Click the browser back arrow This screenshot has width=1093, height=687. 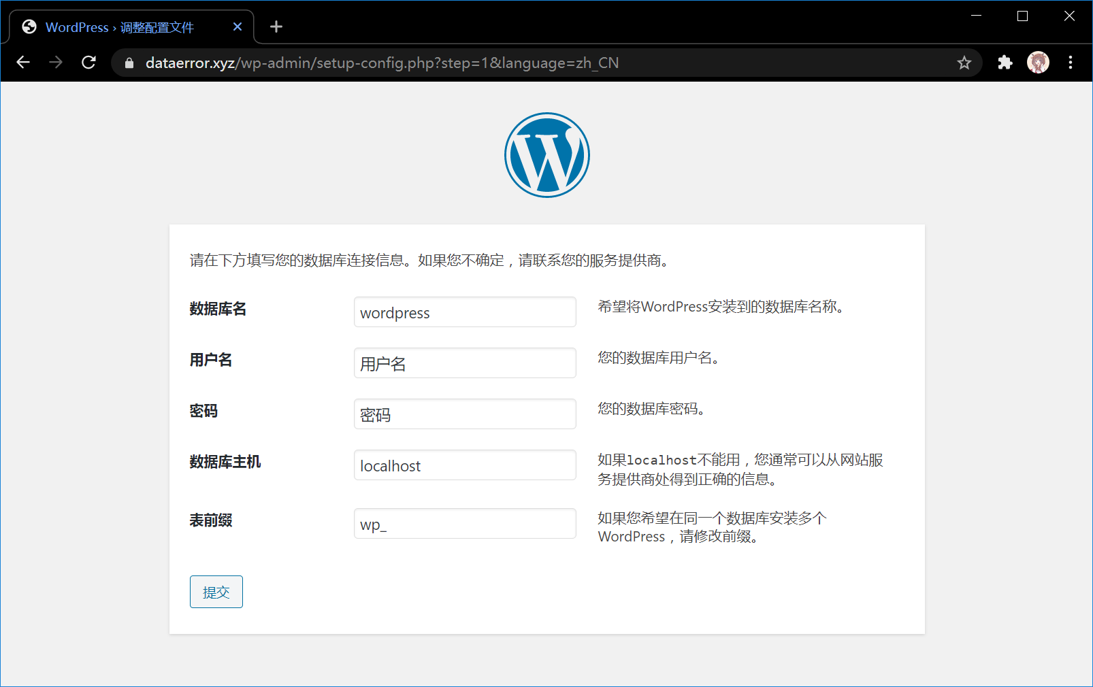(23, 63)
